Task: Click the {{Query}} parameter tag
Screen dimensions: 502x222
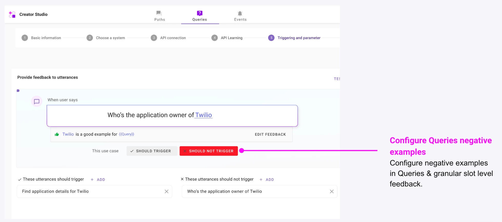Action: 126,134
